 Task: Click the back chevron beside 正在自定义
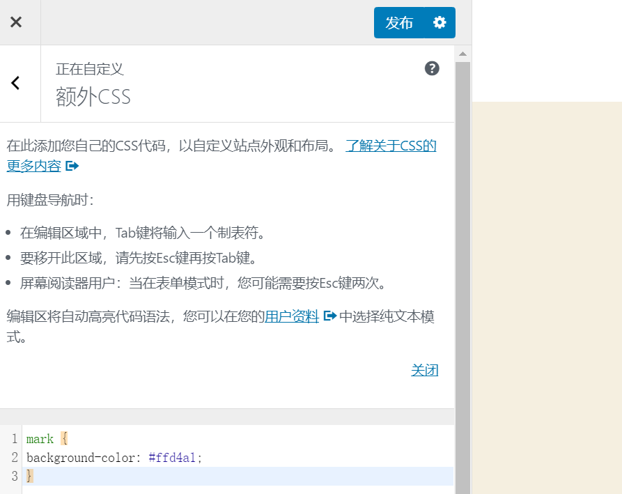click(15, 83)
